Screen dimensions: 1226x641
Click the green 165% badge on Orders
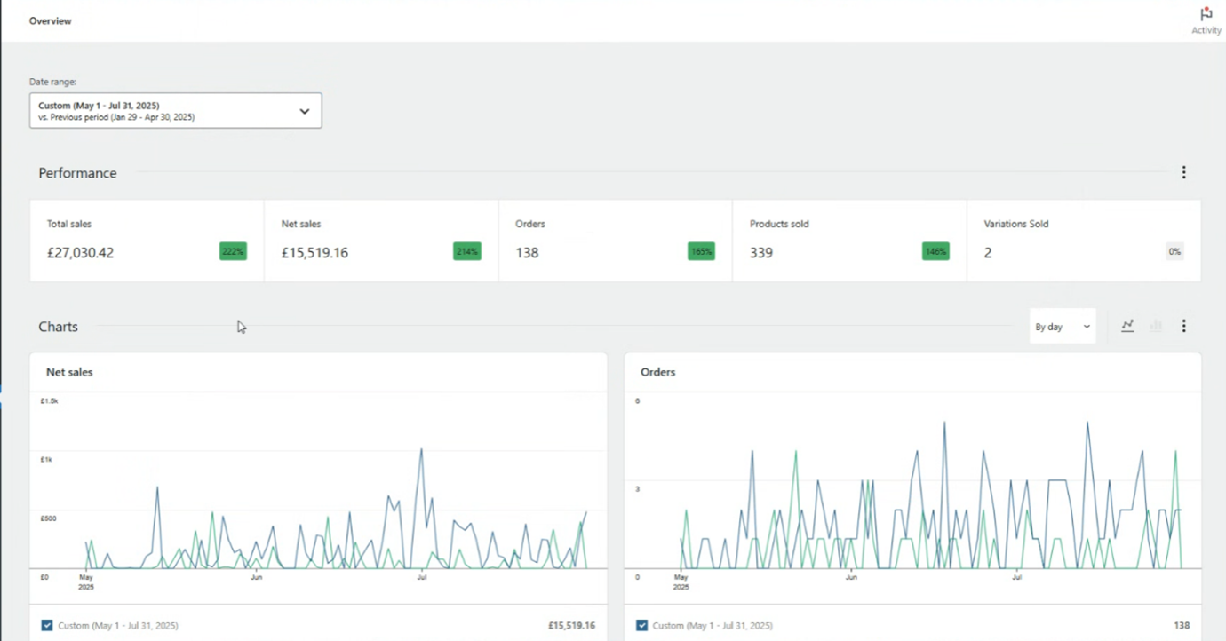click(701, 252)
